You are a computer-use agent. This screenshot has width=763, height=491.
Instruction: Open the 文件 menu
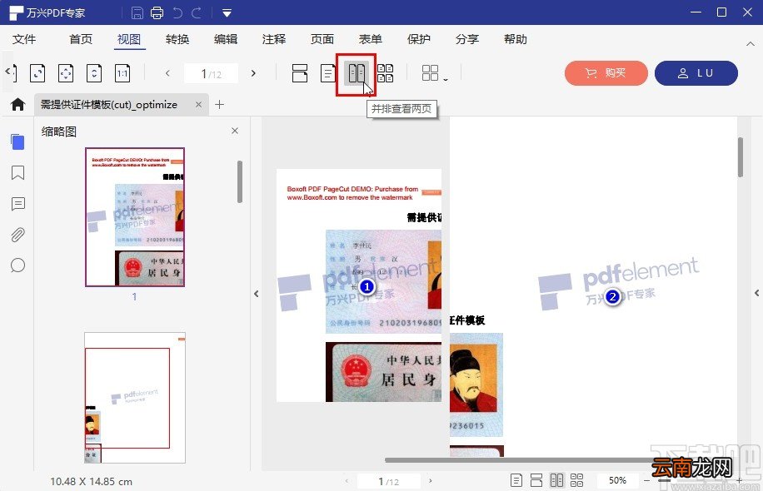(x=24, y=39)
